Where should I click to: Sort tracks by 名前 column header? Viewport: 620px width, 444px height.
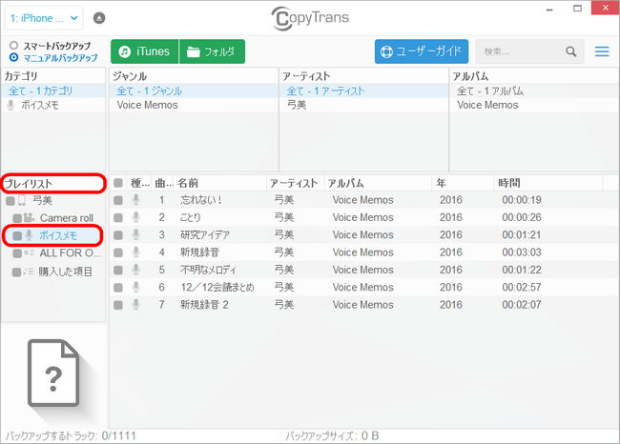[220, 183]
